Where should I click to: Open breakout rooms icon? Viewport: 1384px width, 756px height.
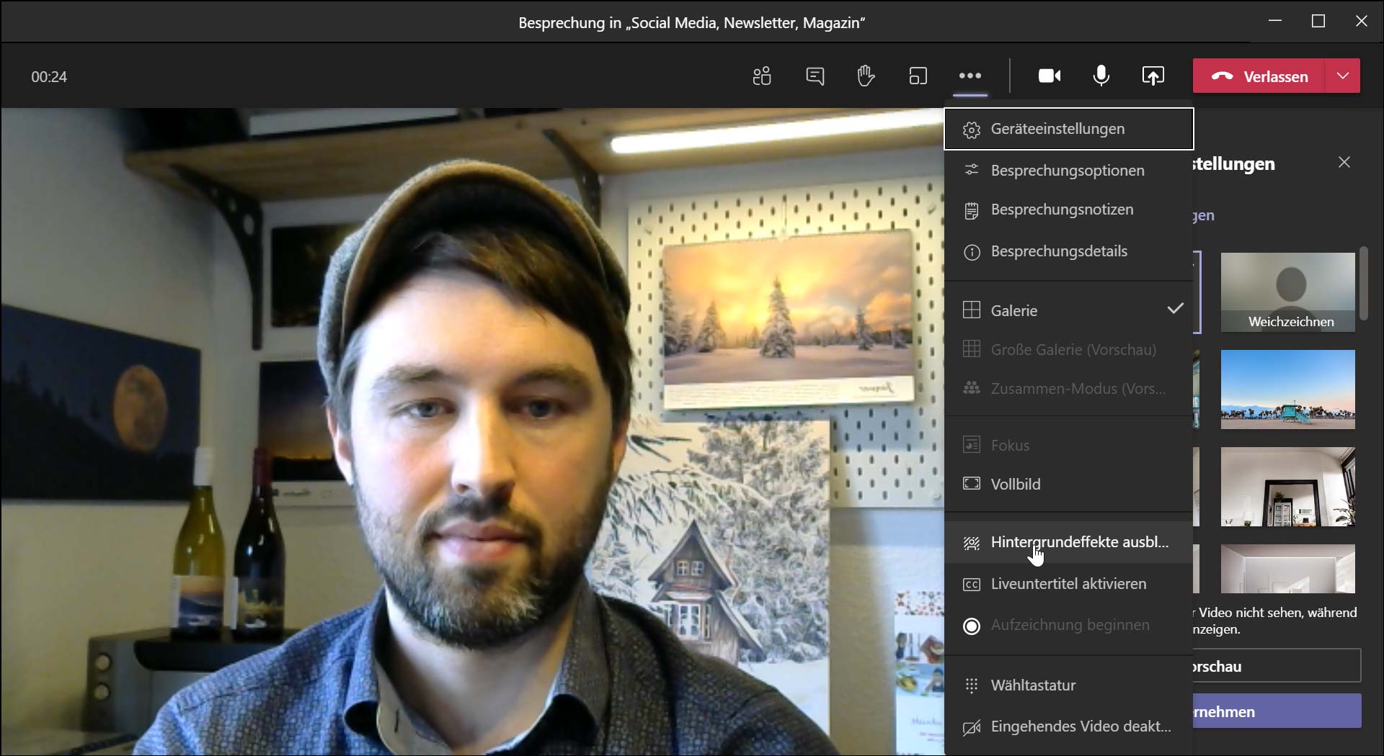coord(918,76)
